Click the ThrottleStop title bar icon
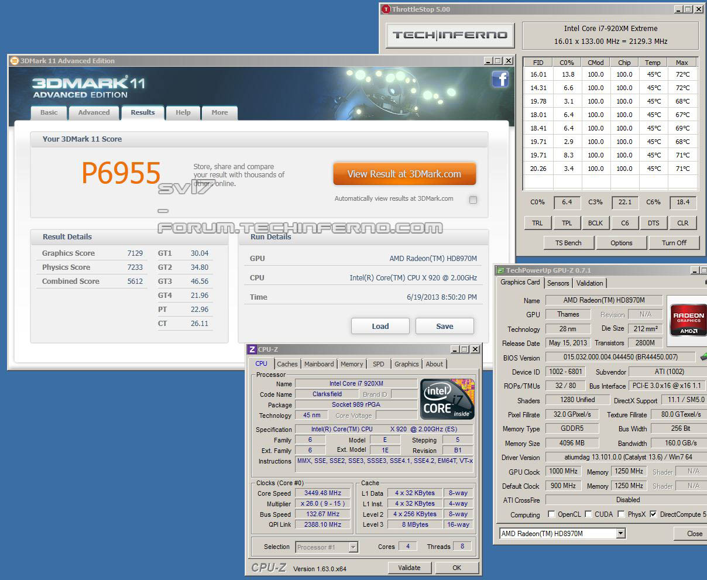This screenshot has width=707, height=580. (x=386, y=9)
